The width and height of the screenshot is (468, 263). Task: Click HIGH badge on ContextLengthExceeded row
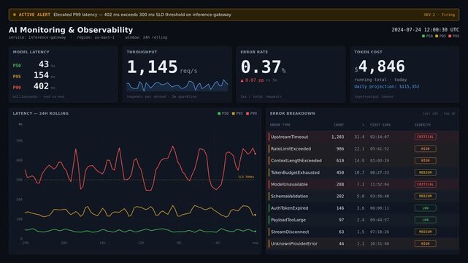426,161
